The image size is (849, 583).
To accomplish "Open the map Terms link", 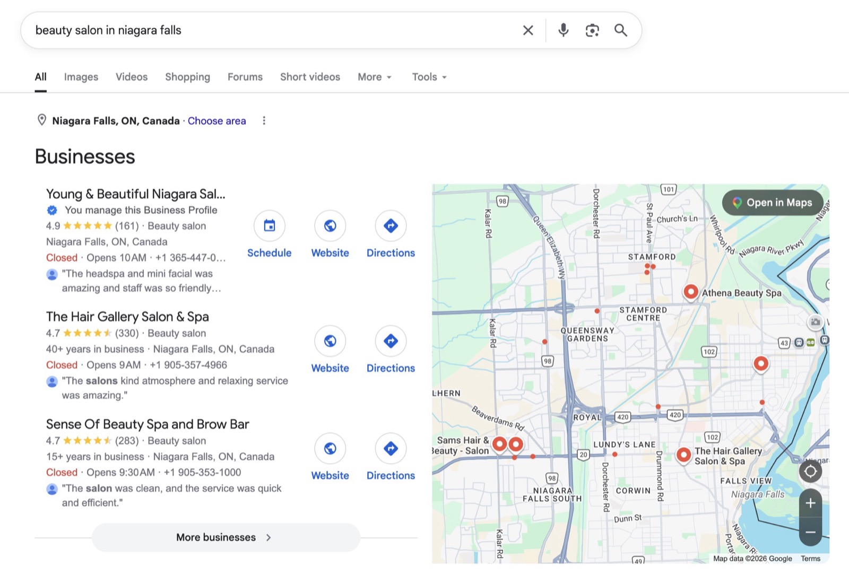I will coord(810,559).
